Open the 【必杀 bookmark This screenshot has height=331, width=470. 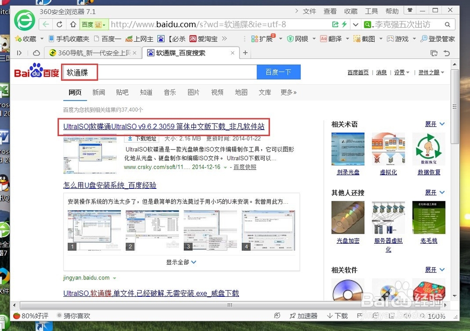(172, 38)
